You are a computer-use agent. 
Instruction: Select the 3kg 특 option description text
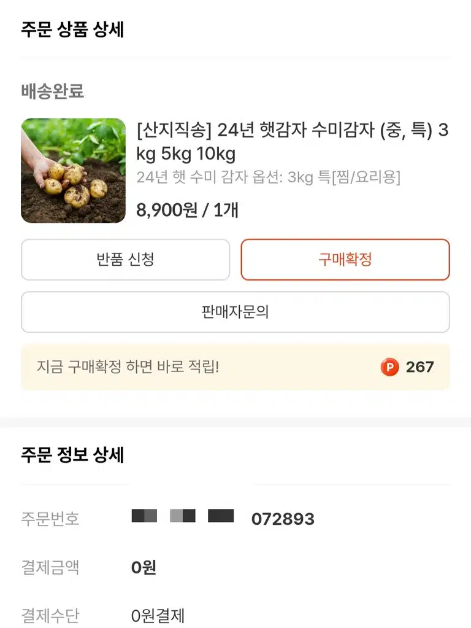click(268, 177)
